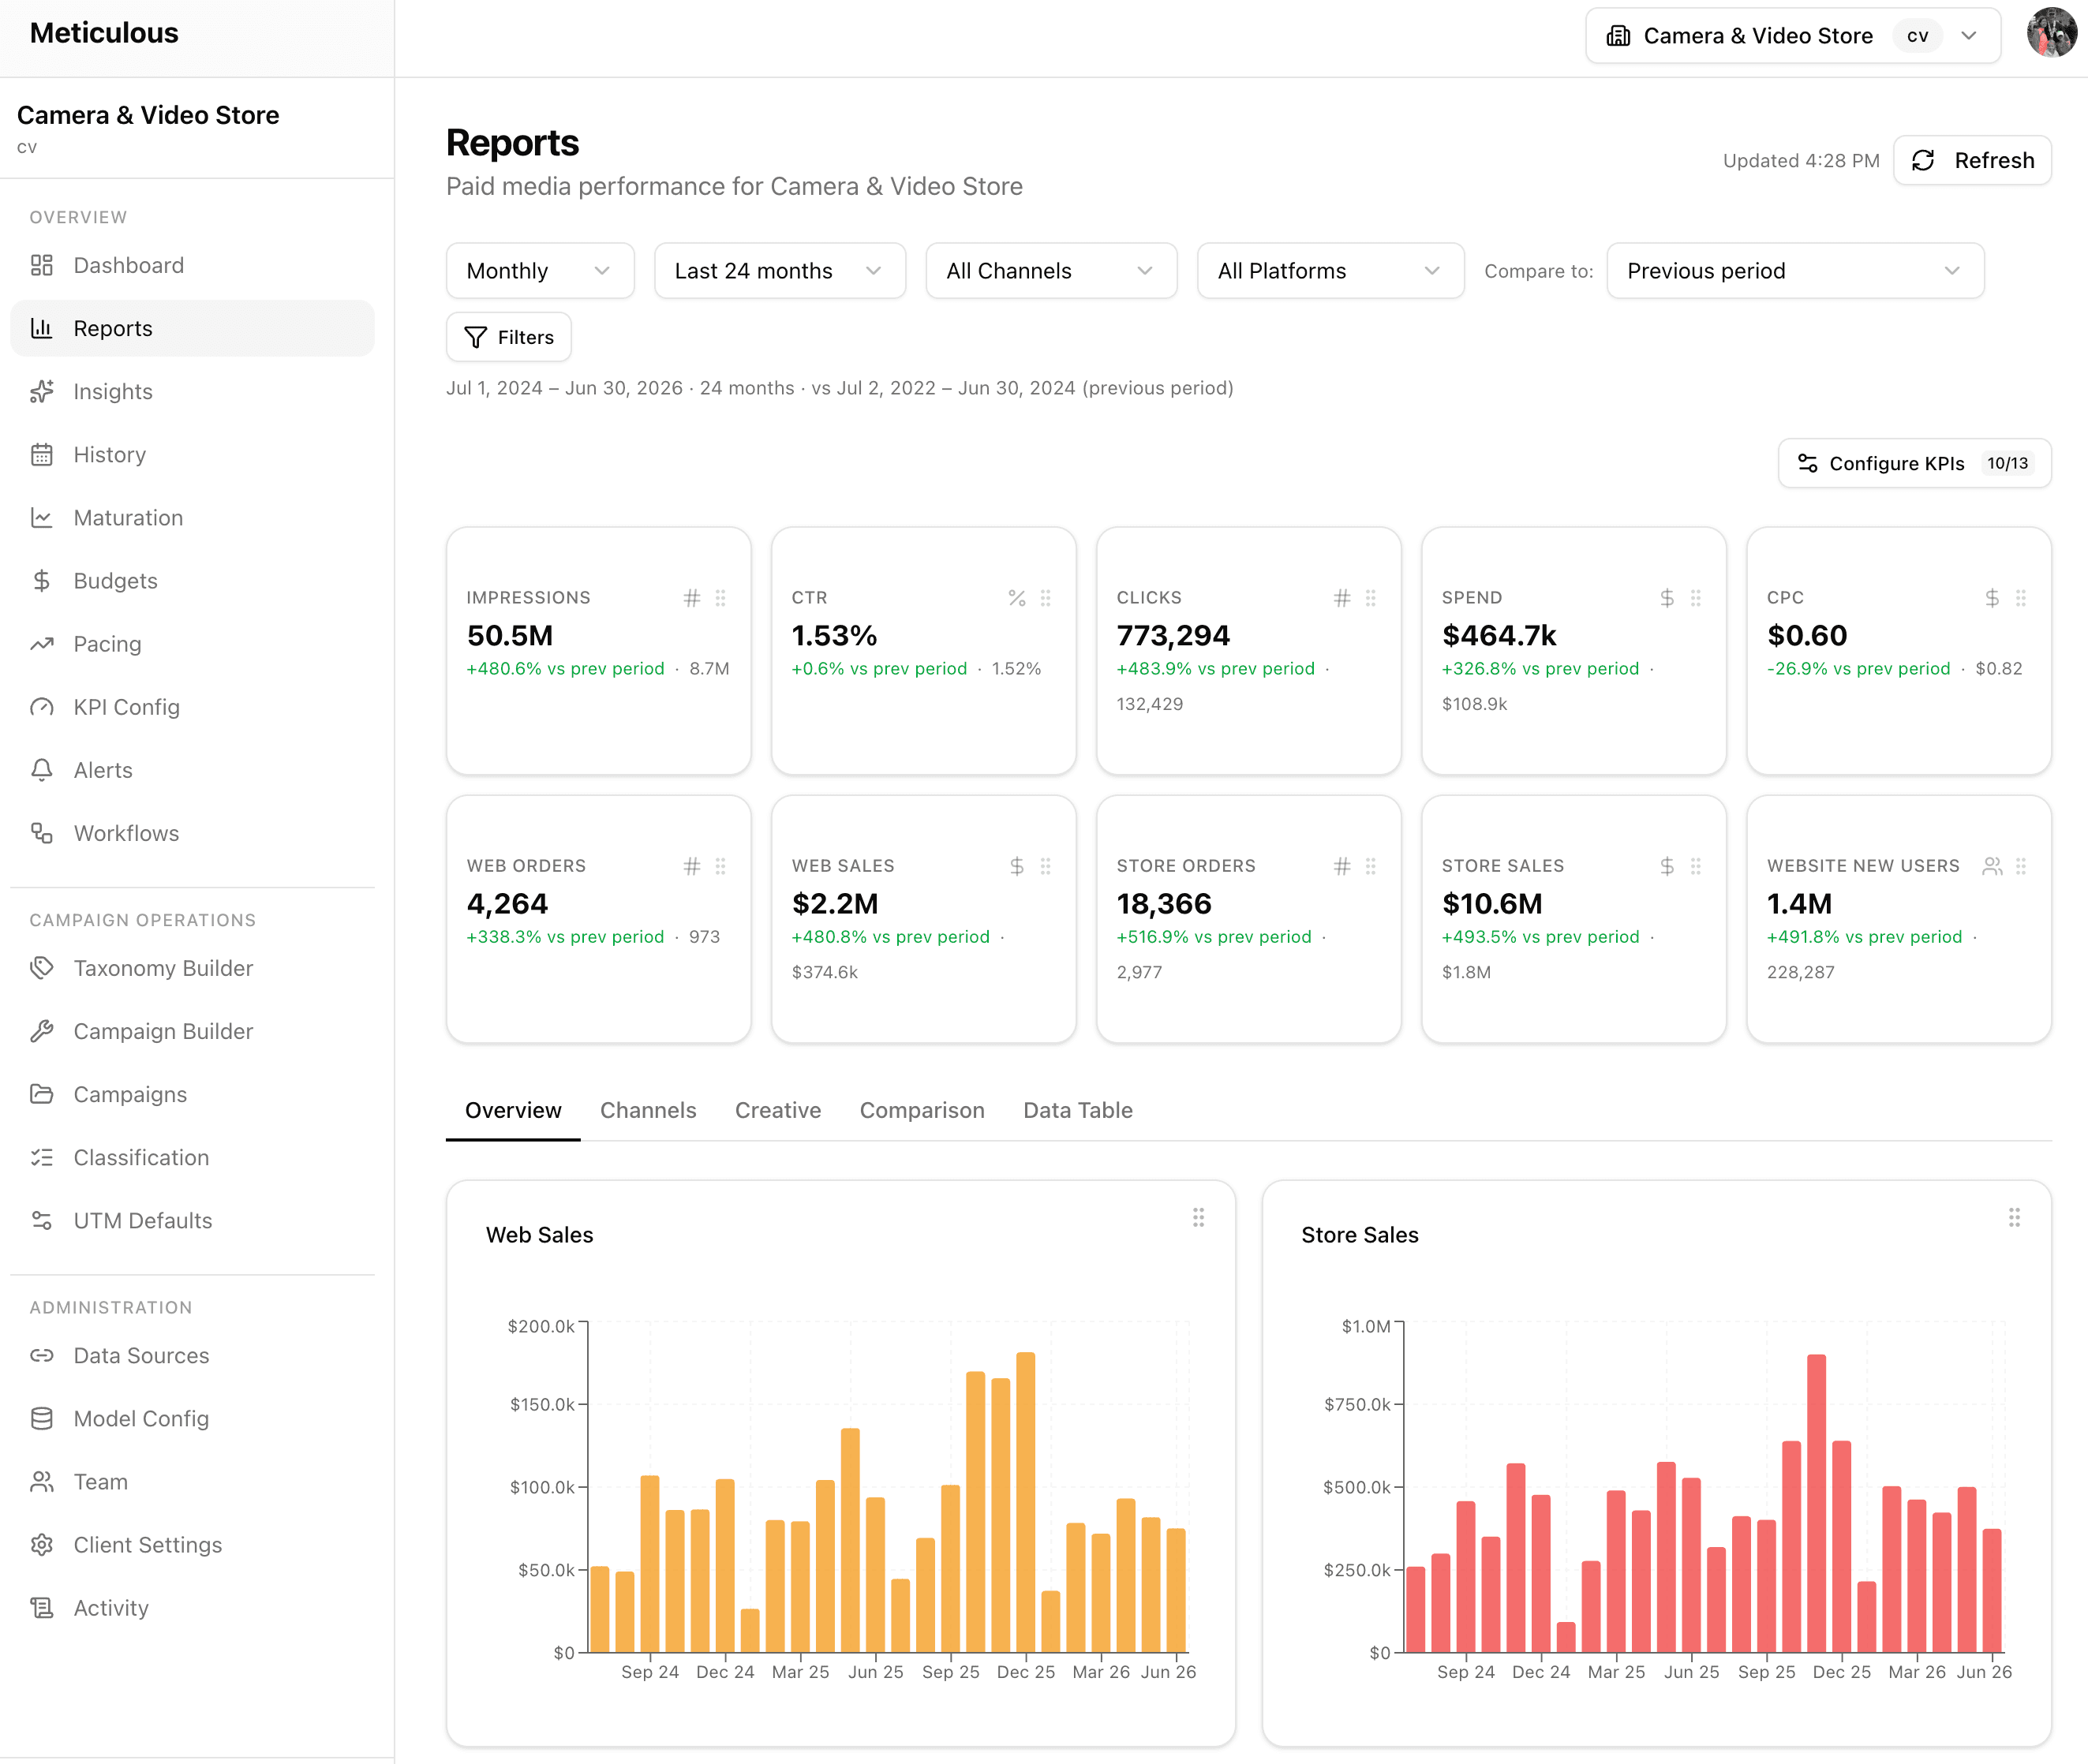
Task: Click the Website New Users drag handle
Action: click(x=2021, y=866)
